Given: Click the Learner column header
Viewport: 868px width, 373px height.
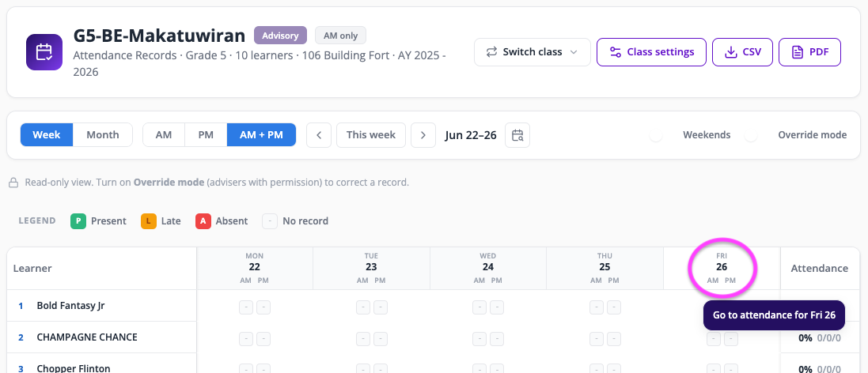Looking at the screenshot, I should pyautogui.click(x=102, y=269).
